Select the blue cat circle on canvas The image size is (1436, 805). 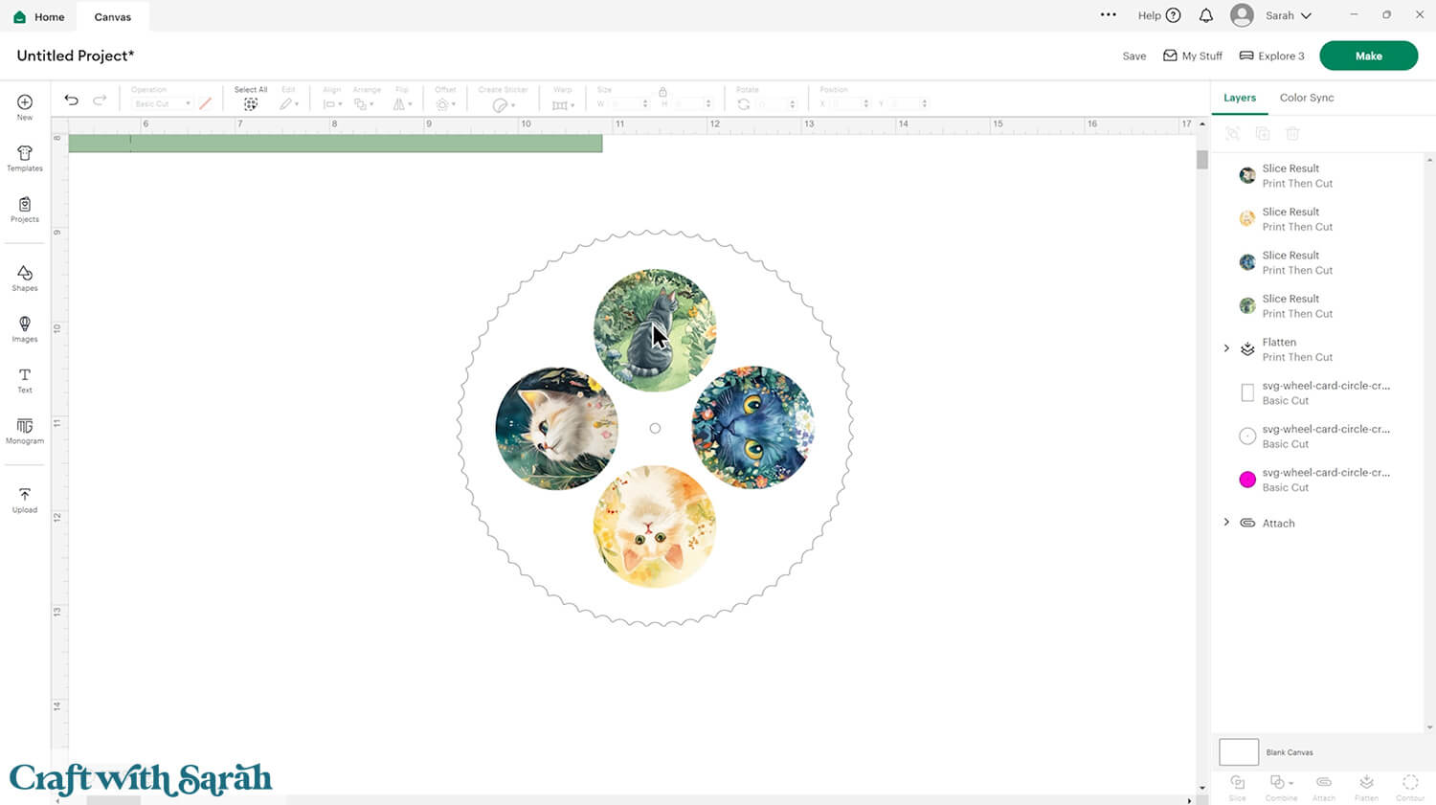point(753,428)
